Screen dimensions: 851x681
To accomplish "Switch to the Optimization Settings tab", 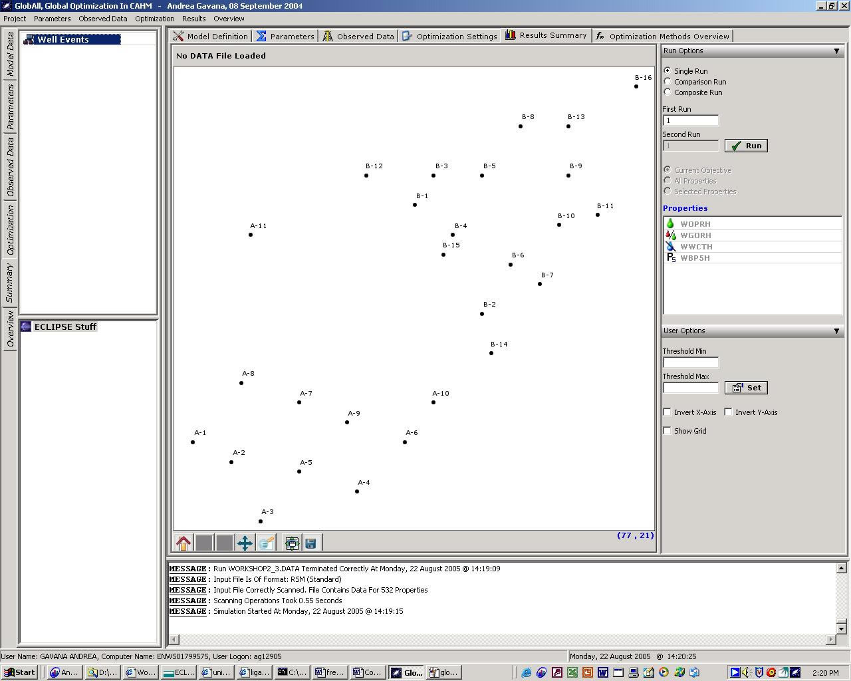I will pyautogui.click(x=449, y=37).
